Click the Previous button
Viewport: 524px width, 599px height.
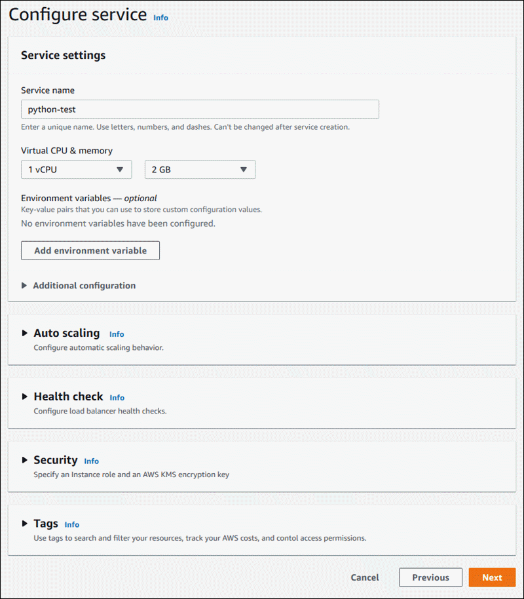(430, 577)
